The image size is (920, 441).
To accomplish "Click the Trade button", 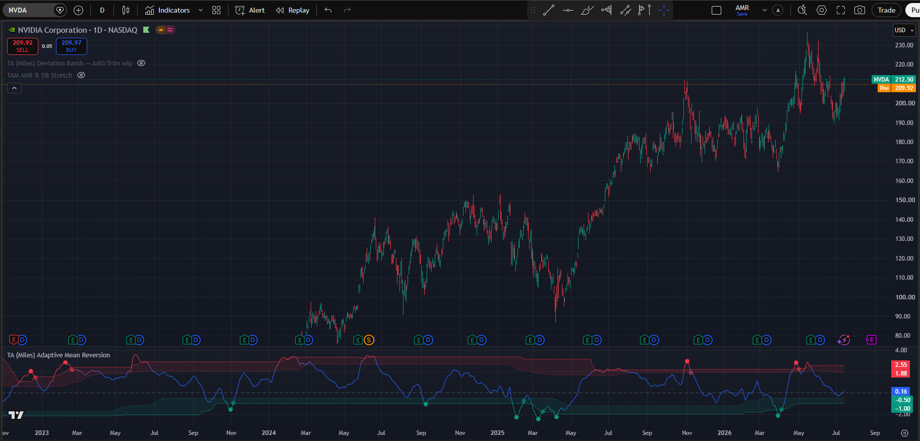I will click(x=886, y=10).
